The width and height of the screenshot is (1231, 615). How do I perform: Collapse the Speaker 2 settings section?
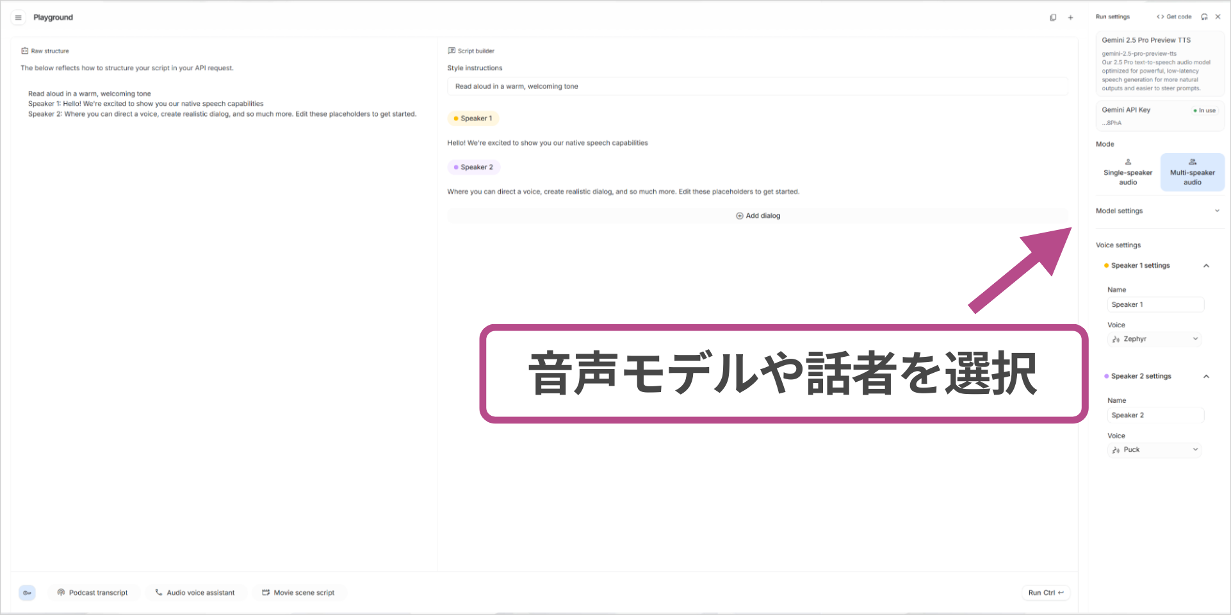click(1207, 376)
